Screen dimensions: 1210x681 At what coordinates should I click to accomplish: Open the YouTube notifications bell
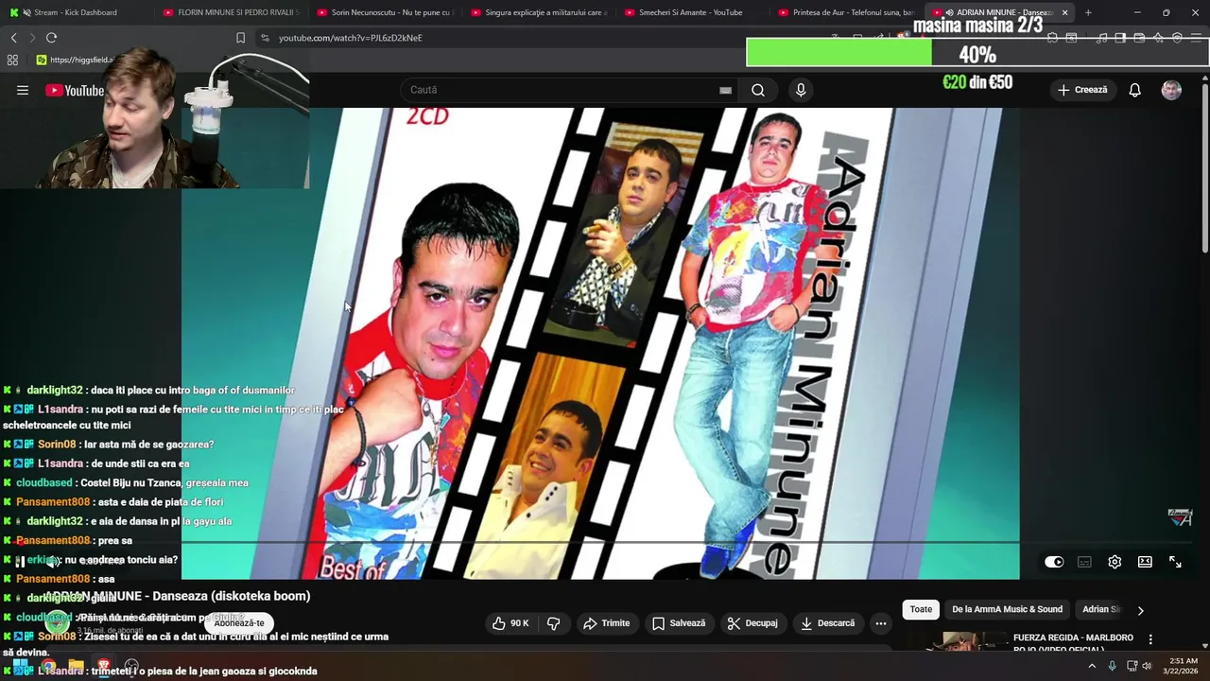click(x=1134, y=90)
